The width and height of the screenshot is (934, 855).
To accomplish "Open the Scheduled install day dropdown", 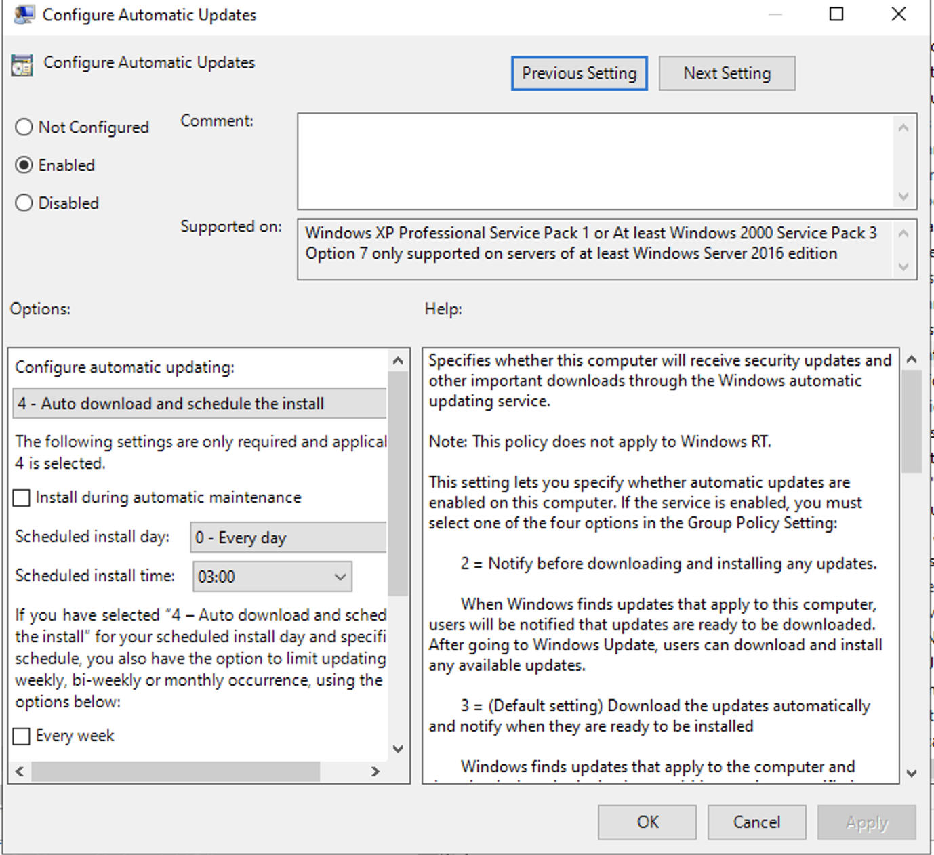I will [x=287, y=537].
